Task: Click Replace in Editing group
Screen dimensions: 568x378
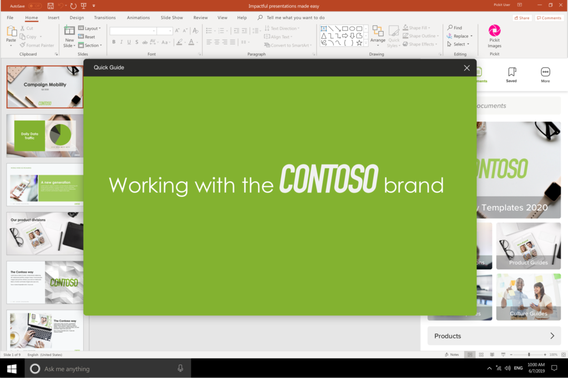Action: tap(460, 36)
